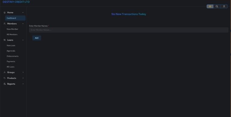Open All Members list

[12, 34]
